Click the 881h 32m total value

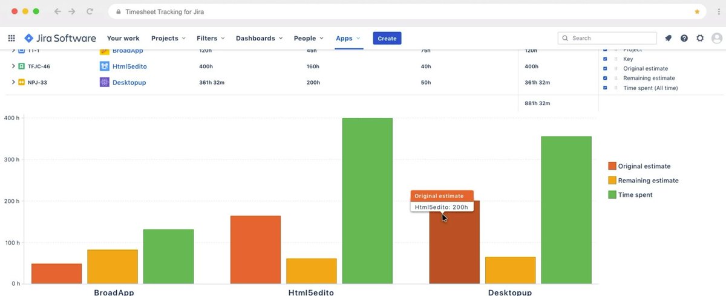537,103
